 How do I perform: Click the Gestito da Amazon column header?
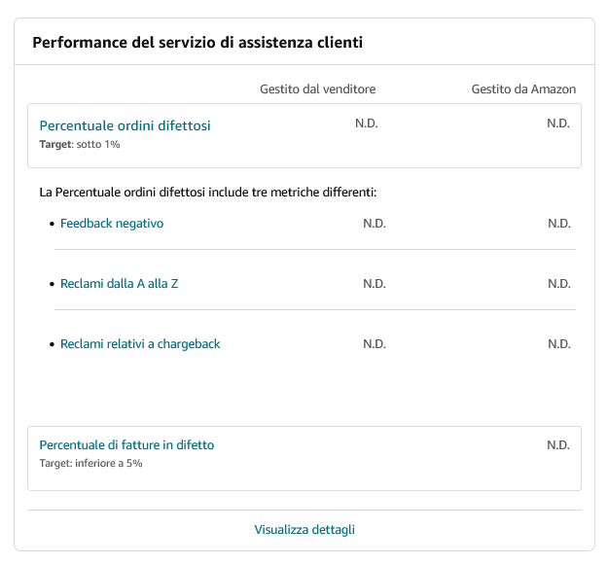coord(523,89)
